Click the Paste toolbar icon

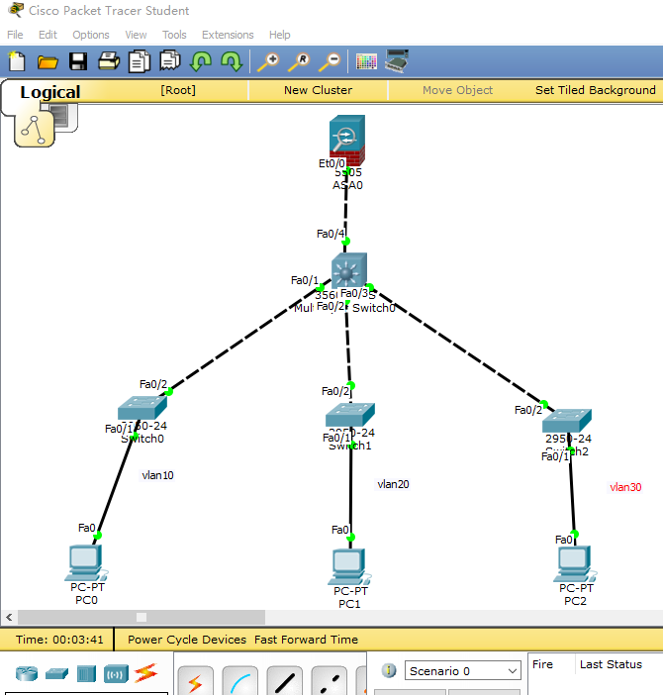pos(170,61)
